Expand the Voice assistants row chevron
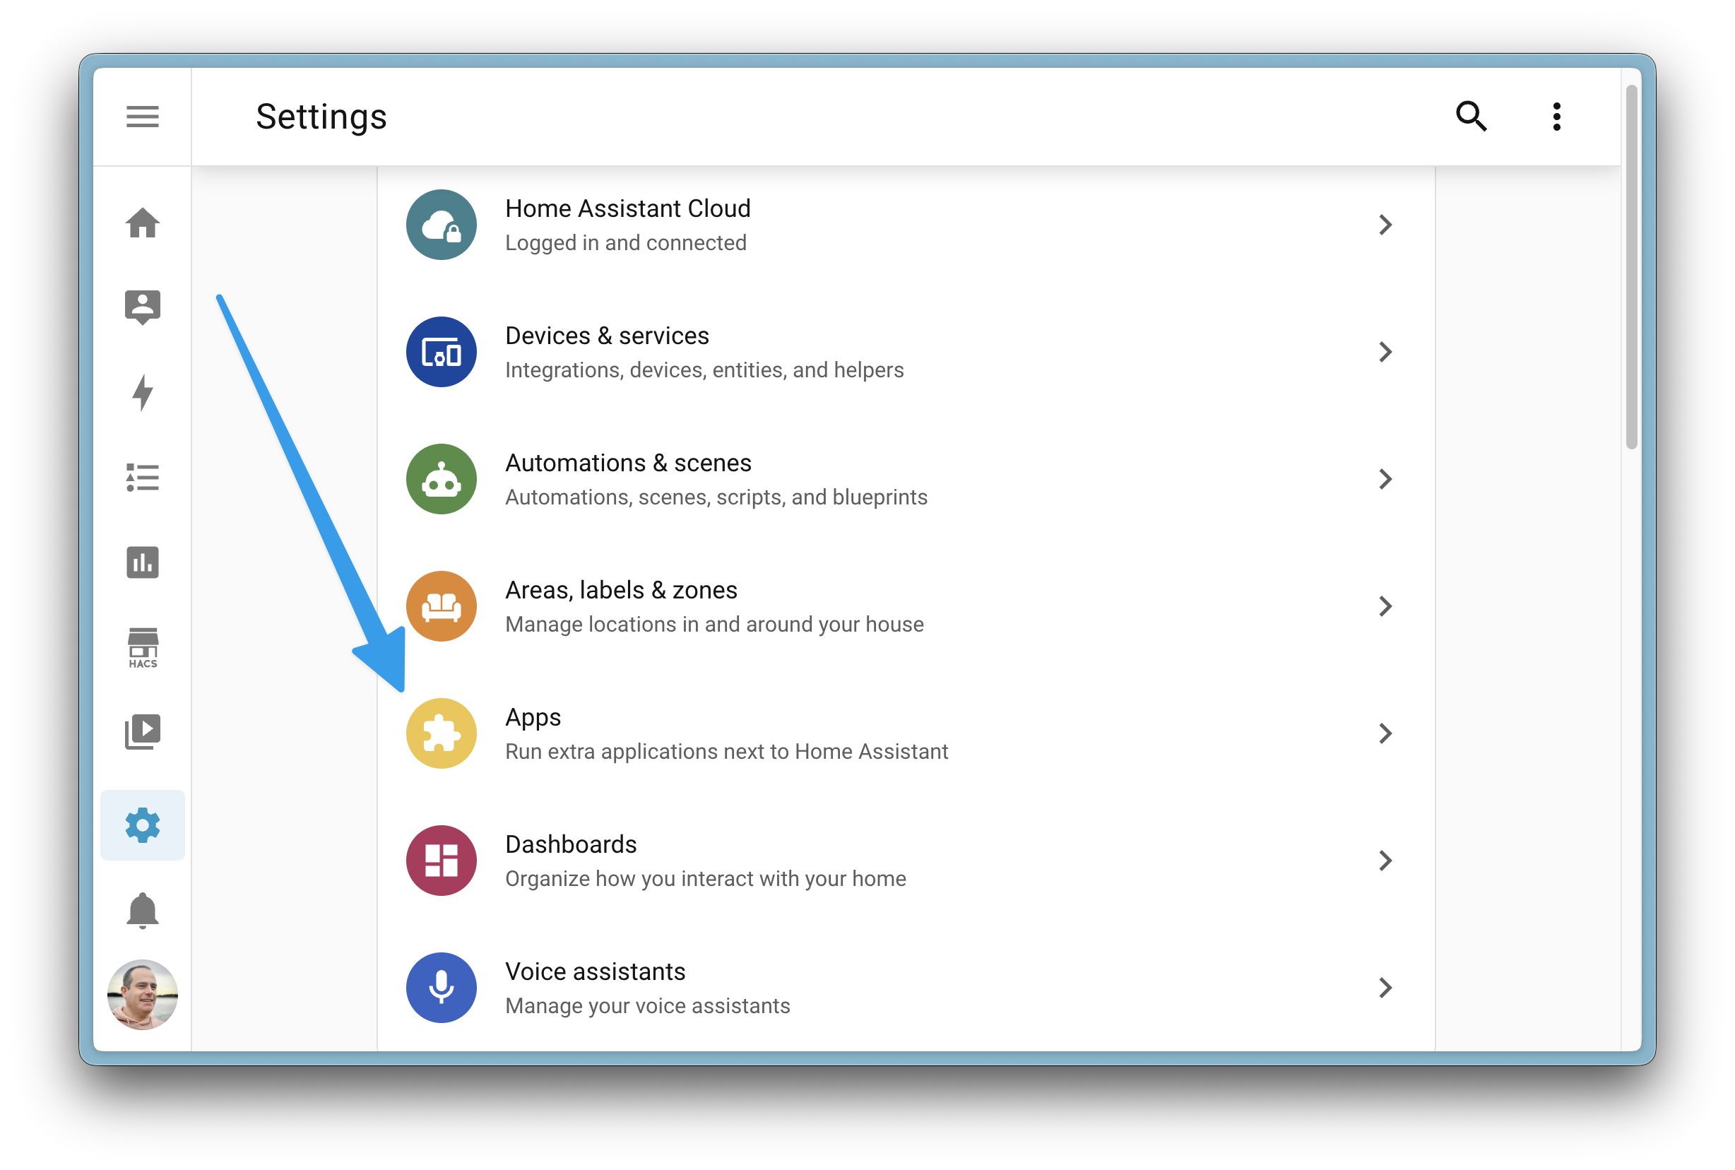The width and height of the screenshot is (1735, 1170). tap(1385, 987)
